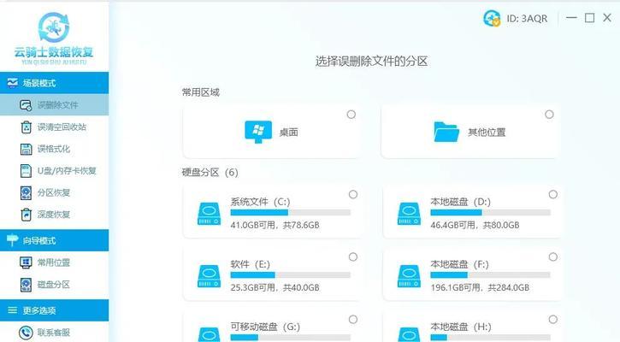The height and width of the screenshot is (342, 620).
Task: Click the 本地磁盘 (D:) drive icon
Action: pyautogui.click(x=409, y=214)
